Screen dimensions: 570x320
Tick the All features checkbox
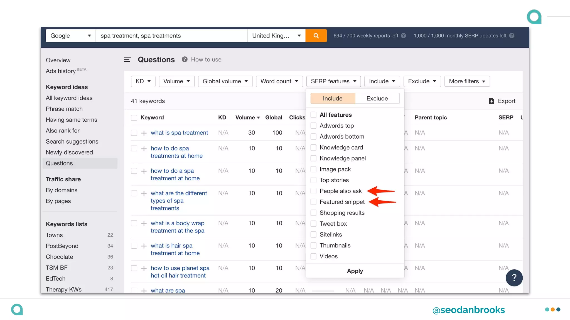(313, 115)
